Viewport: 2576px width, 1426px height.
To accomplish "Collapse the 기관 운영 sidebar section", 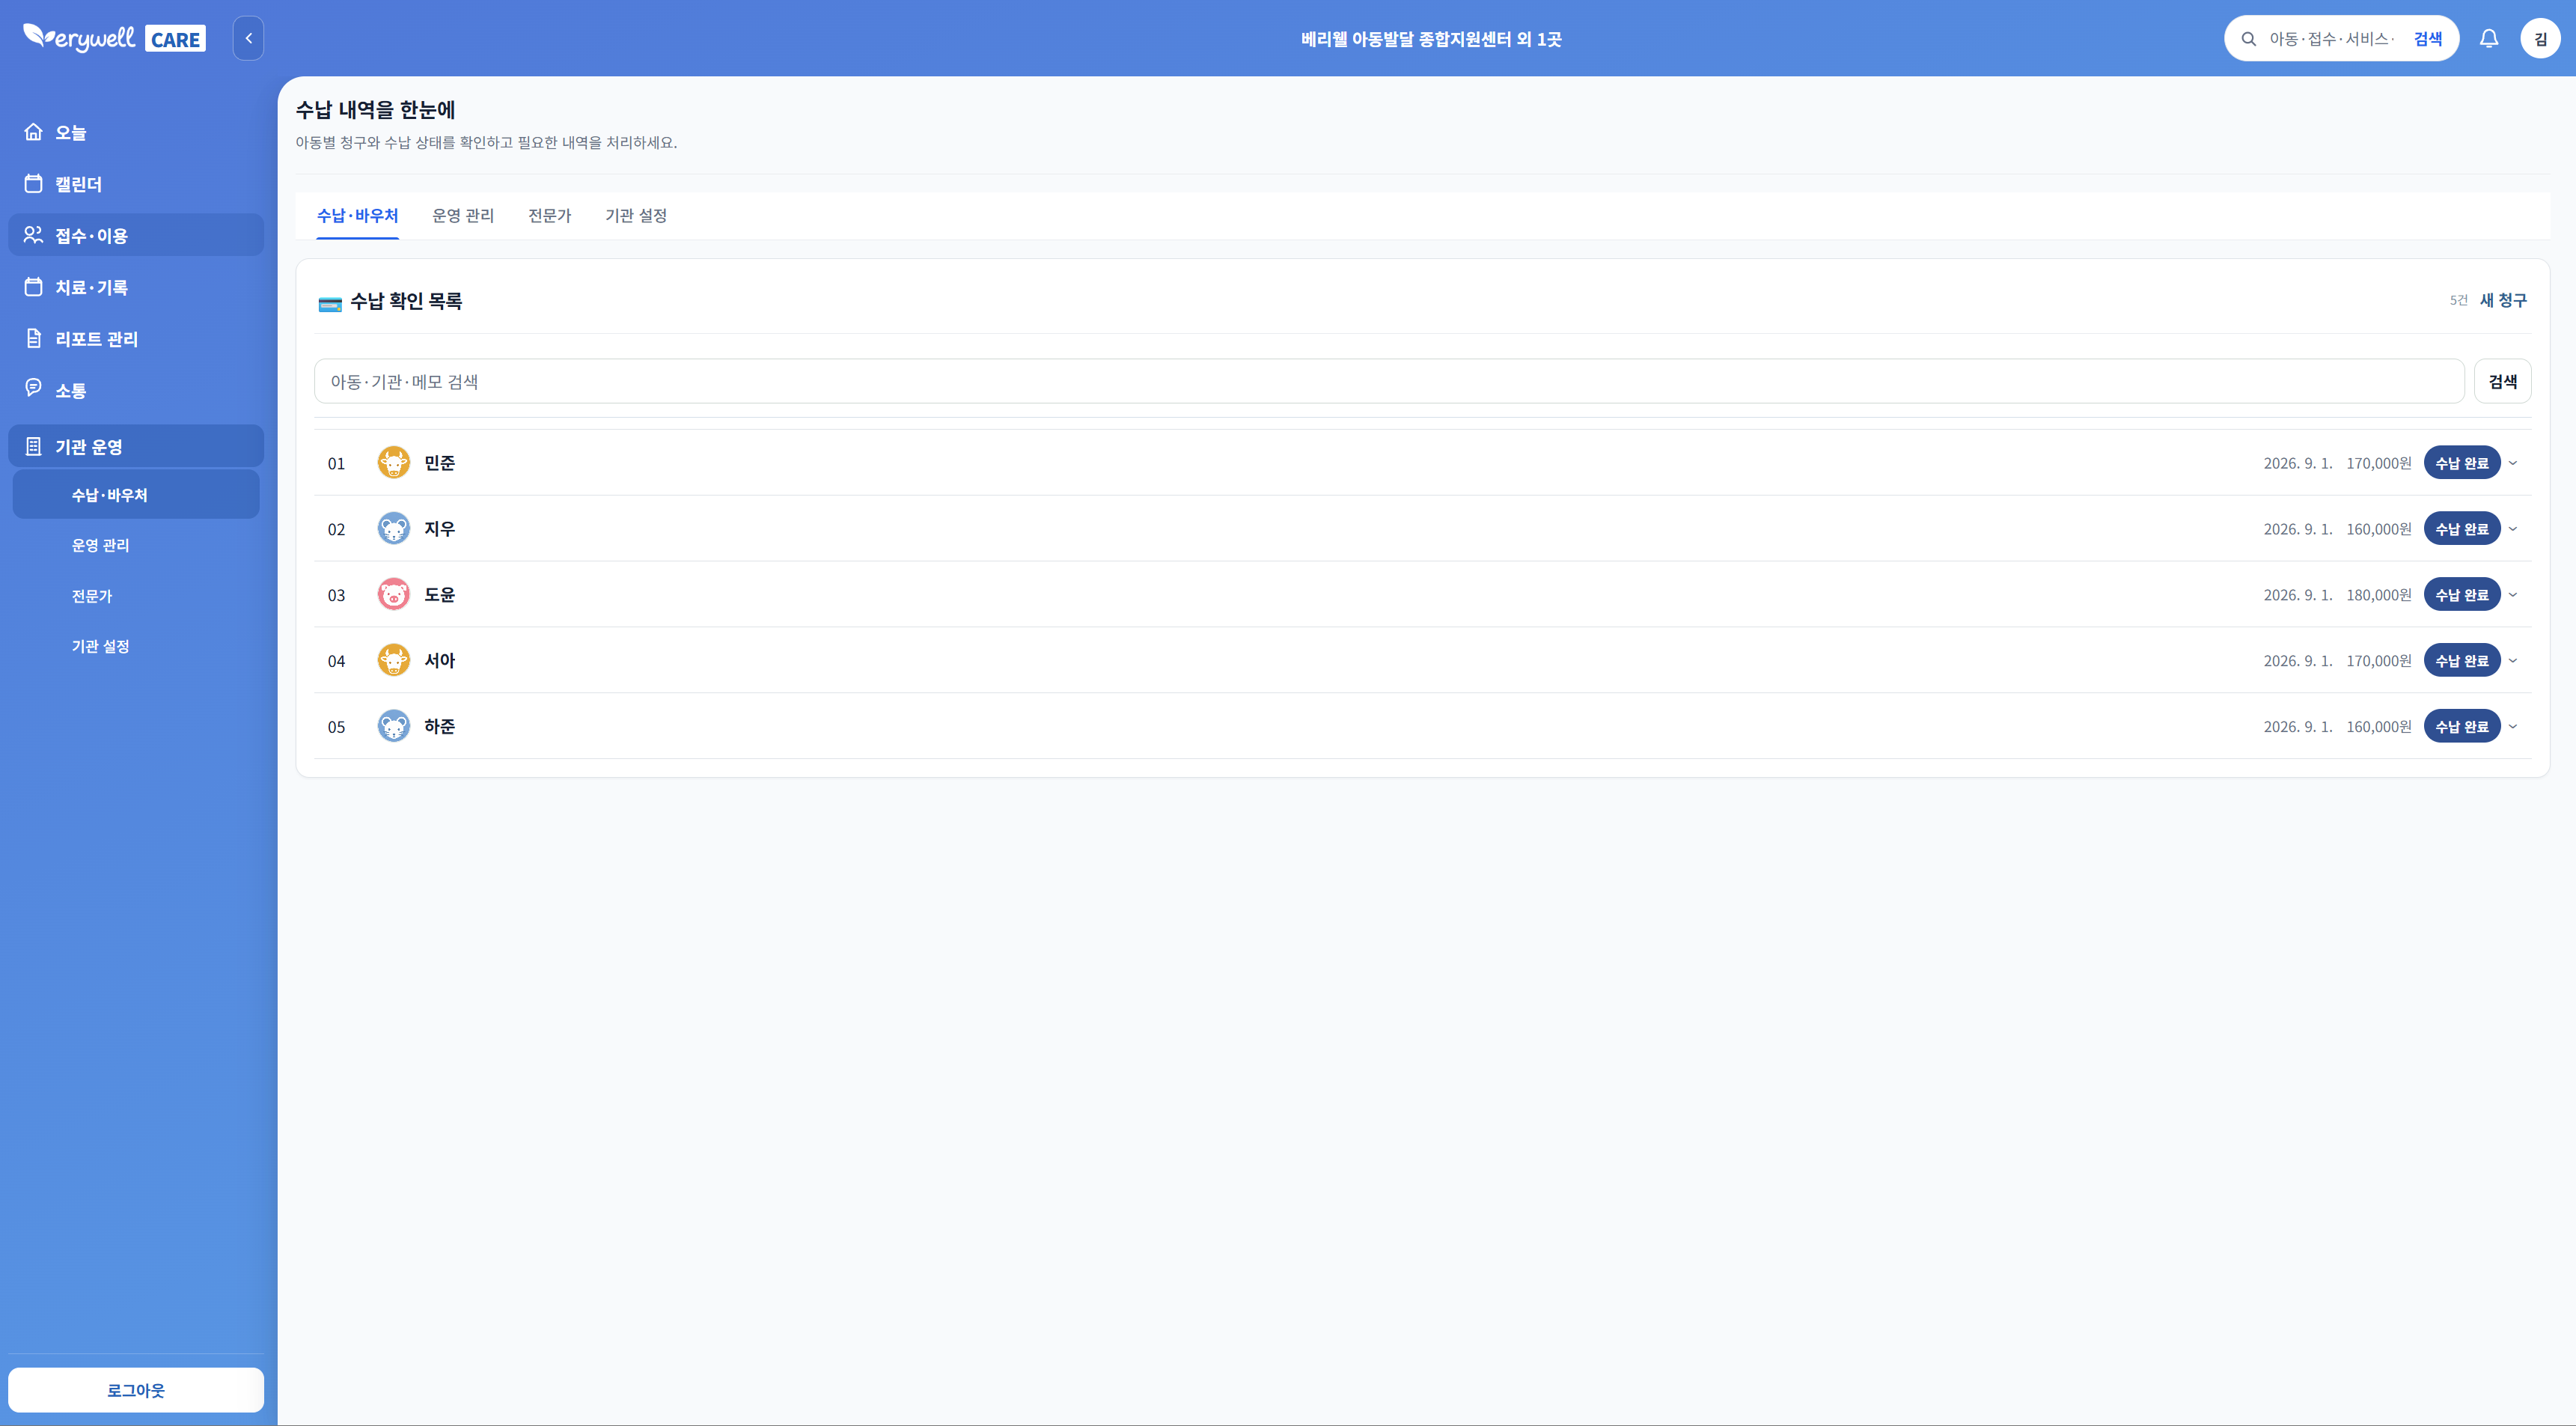I will [x=136, y=446].
